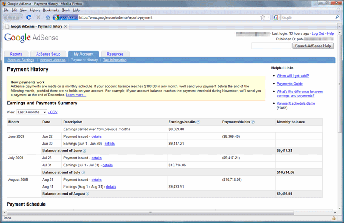This screenshot has width=344, height=223.
Task: Click the Google AdSense logo
Action: pyautogui.click(x=31, y=38)
